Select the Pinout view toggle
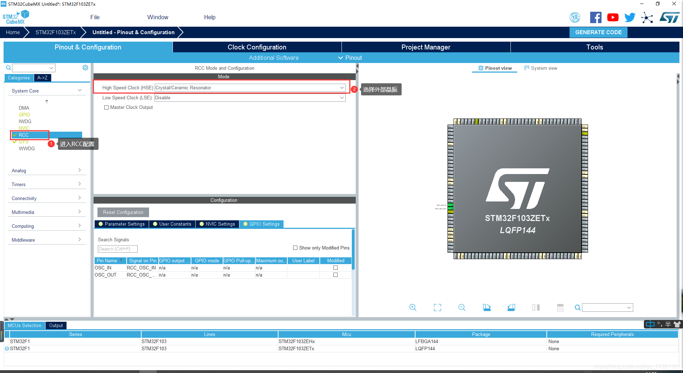Viewport: 683px width, 373px height. (x=495, y=68)
